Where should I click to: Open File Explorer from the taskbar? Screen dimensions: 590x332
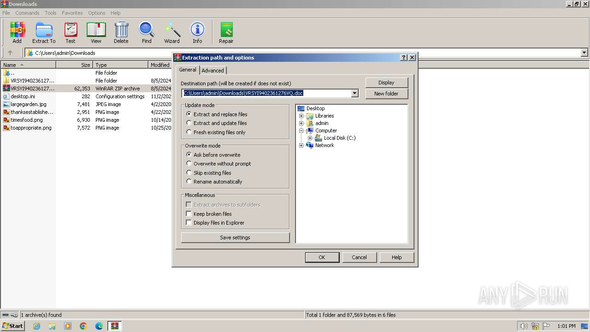pos(52,326)
